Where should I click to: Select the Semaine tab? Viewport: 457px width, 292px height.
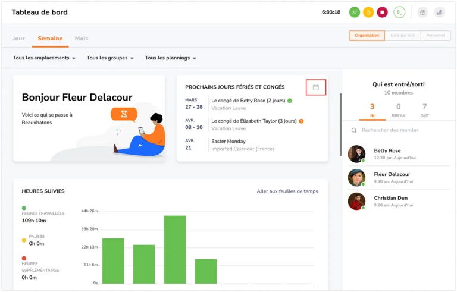pyautogui.click(x=50, y=39)
